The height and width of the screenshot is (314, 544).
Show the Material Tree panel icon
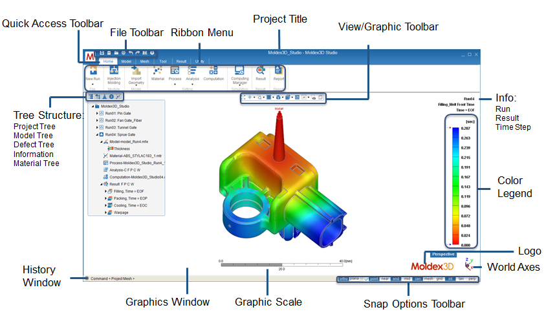tap(118, 97)
